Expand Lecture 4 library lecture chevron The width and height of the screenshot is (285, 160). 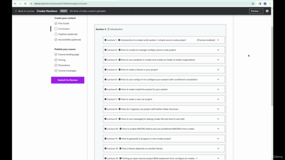[x=218, y=70]
